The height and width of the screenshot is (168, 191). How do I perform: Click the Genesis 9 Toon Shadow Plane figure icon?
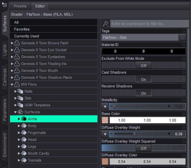[17, 78]
